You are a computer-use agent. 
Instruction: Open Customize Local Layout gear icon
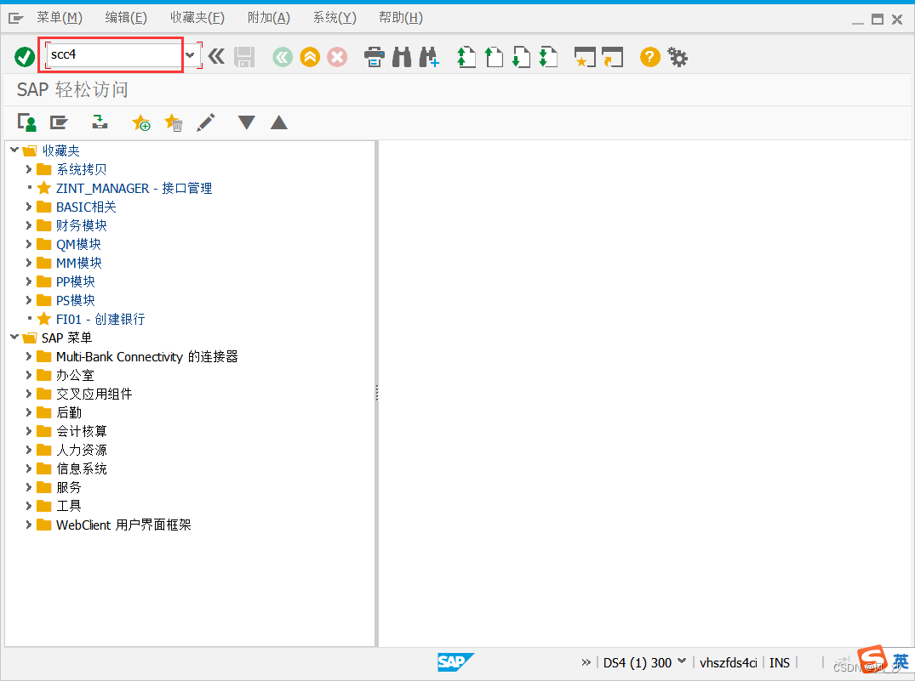click(678, 57)
